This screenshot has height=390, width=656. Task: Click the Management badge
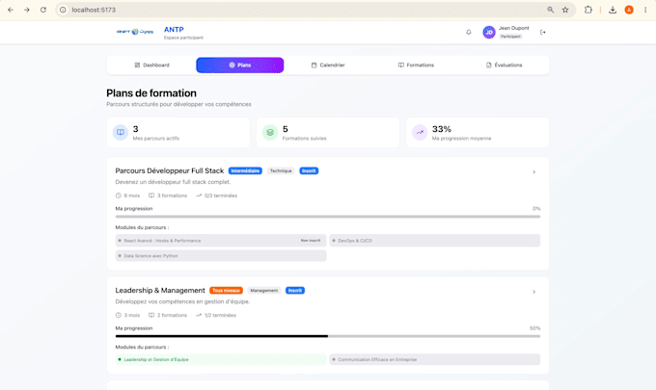pos(264,291)
